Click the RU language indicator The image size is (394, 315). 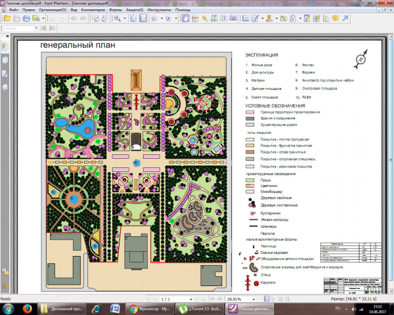(x=338, y=308)
